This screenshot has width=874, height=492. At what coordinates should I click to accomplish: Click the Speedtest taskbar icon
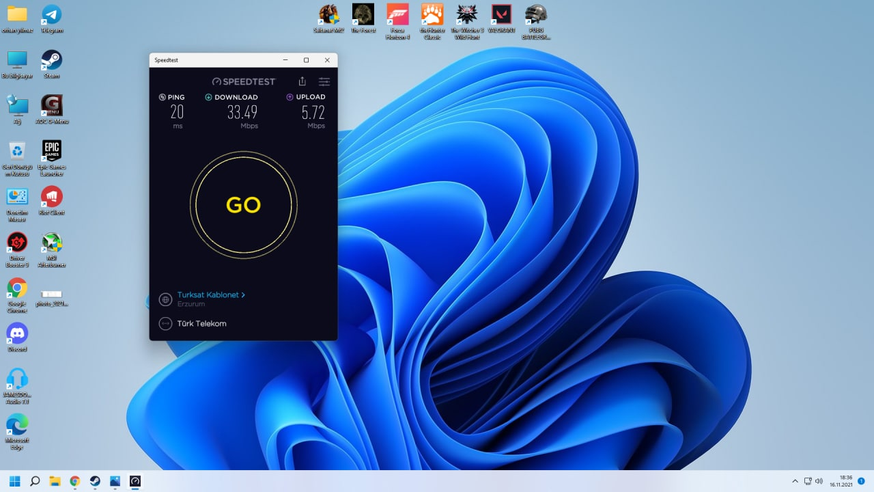[135, 481]
